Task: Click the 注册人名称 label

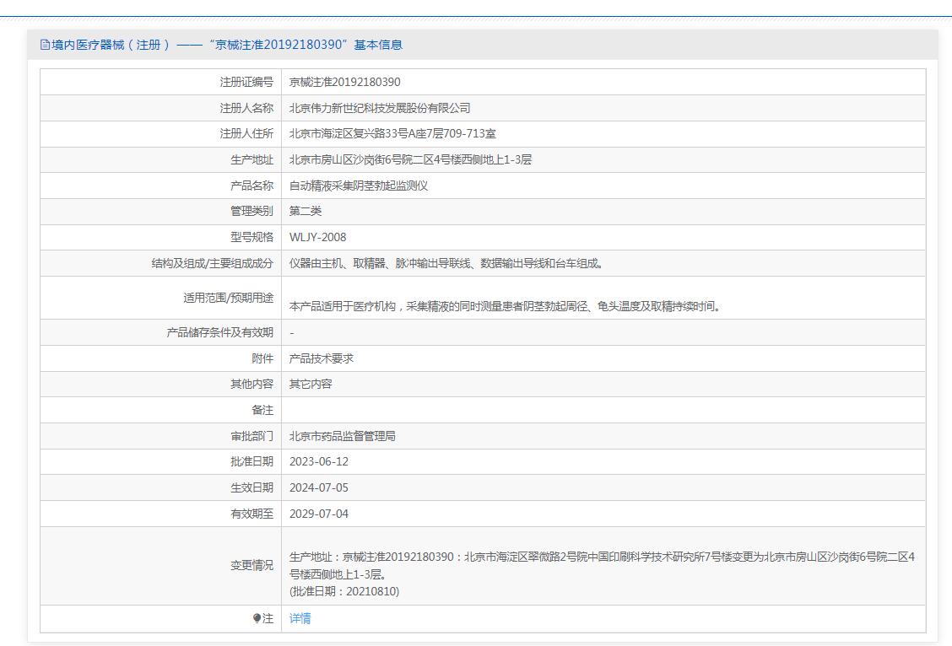Action: 246,108
